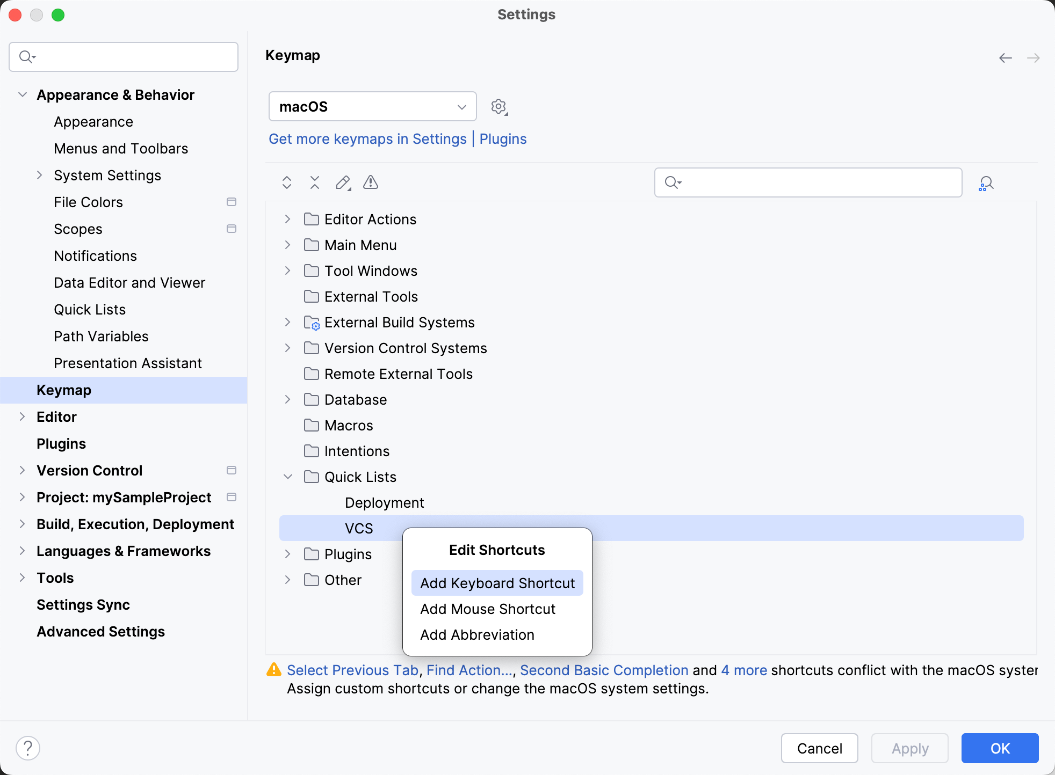Click inside the keymap search field

tap(806, 182)
